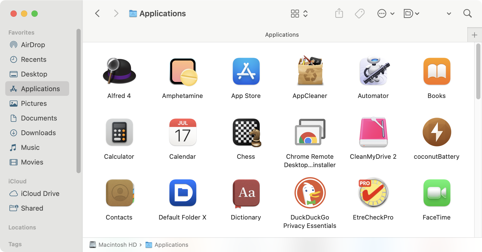Click the Locations section header
Viewport: 482px width, 252px height.
(x=22, y=227)
